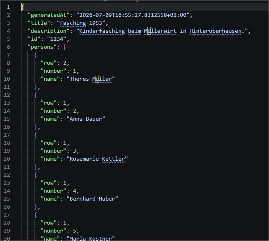Click the closing brace on line 16
This screenshot has width=269, height=241.
pos(35,127)
